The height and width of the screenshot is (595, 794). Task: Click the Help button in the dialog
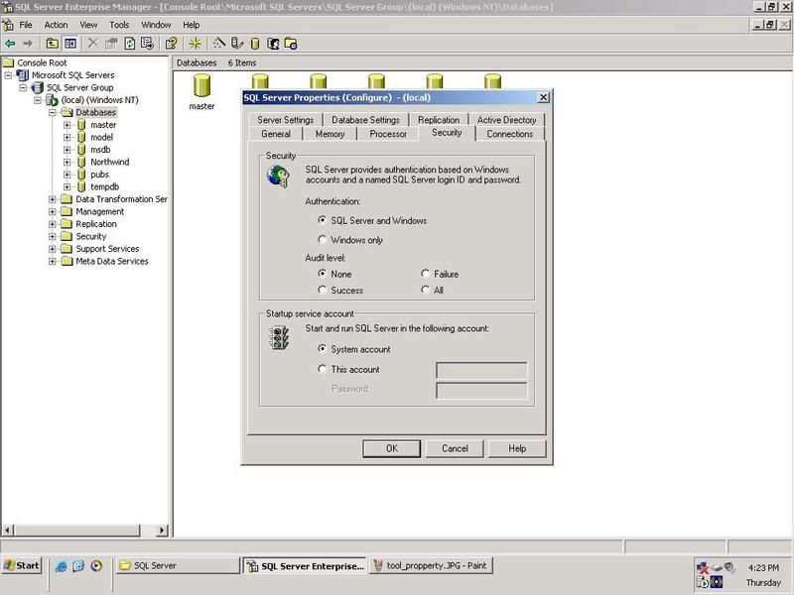point(517,449)
